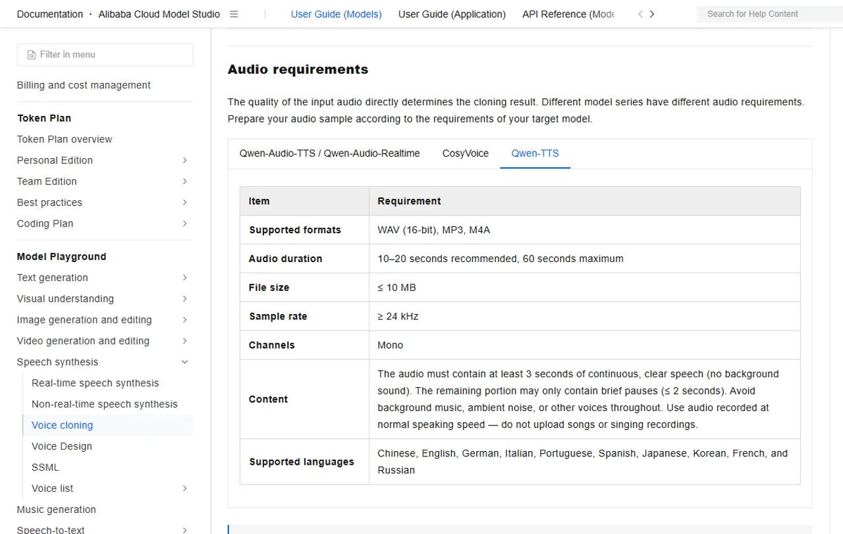Expand Visual understanding menu
This screenshot has height=534, width=843.
click(184, 298)
